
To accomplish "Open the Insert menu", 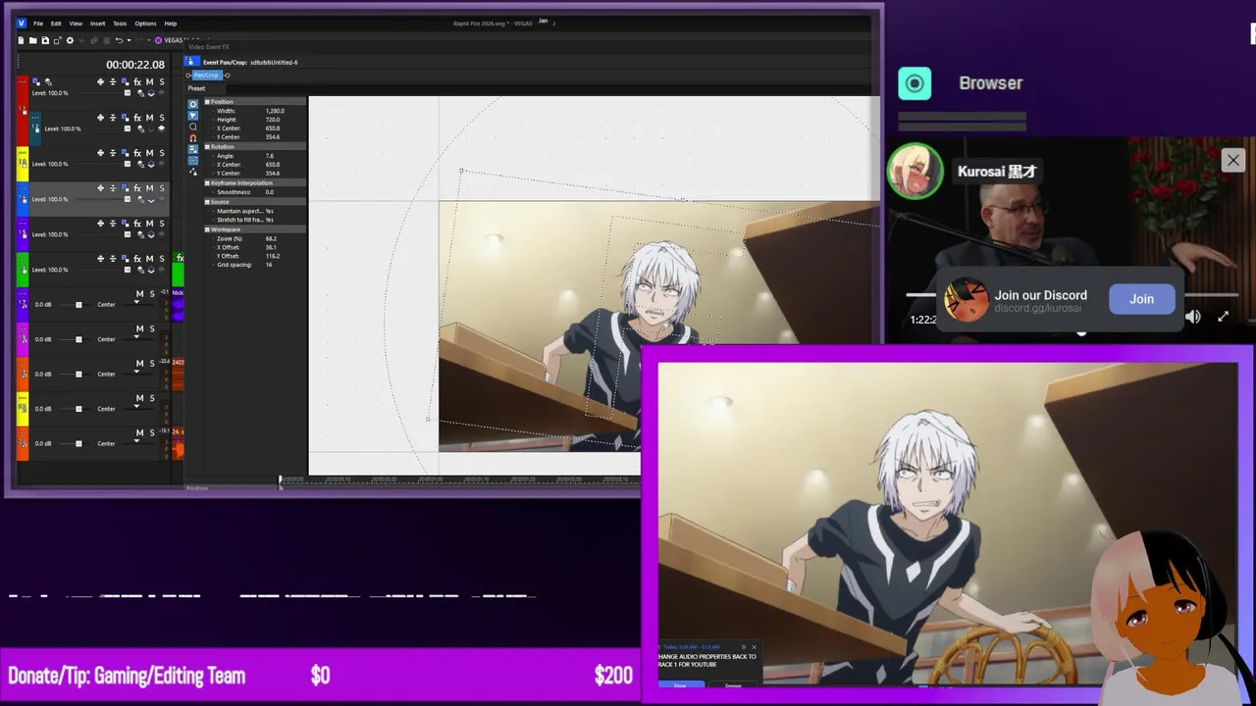I will tap(97, 24).
